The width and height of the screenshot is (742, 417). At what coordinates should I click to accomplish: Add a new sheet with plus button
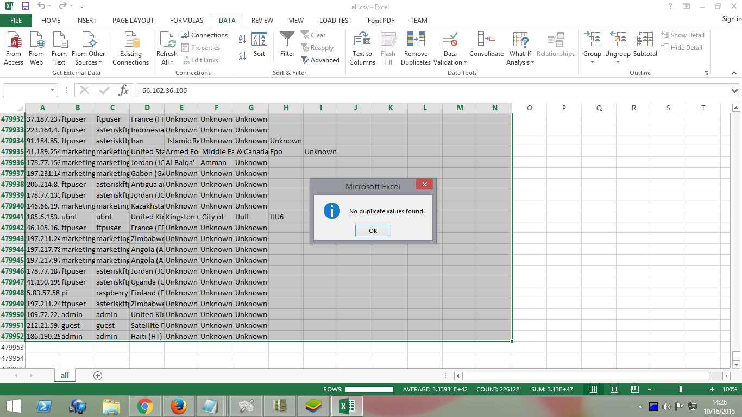(98, 375)
